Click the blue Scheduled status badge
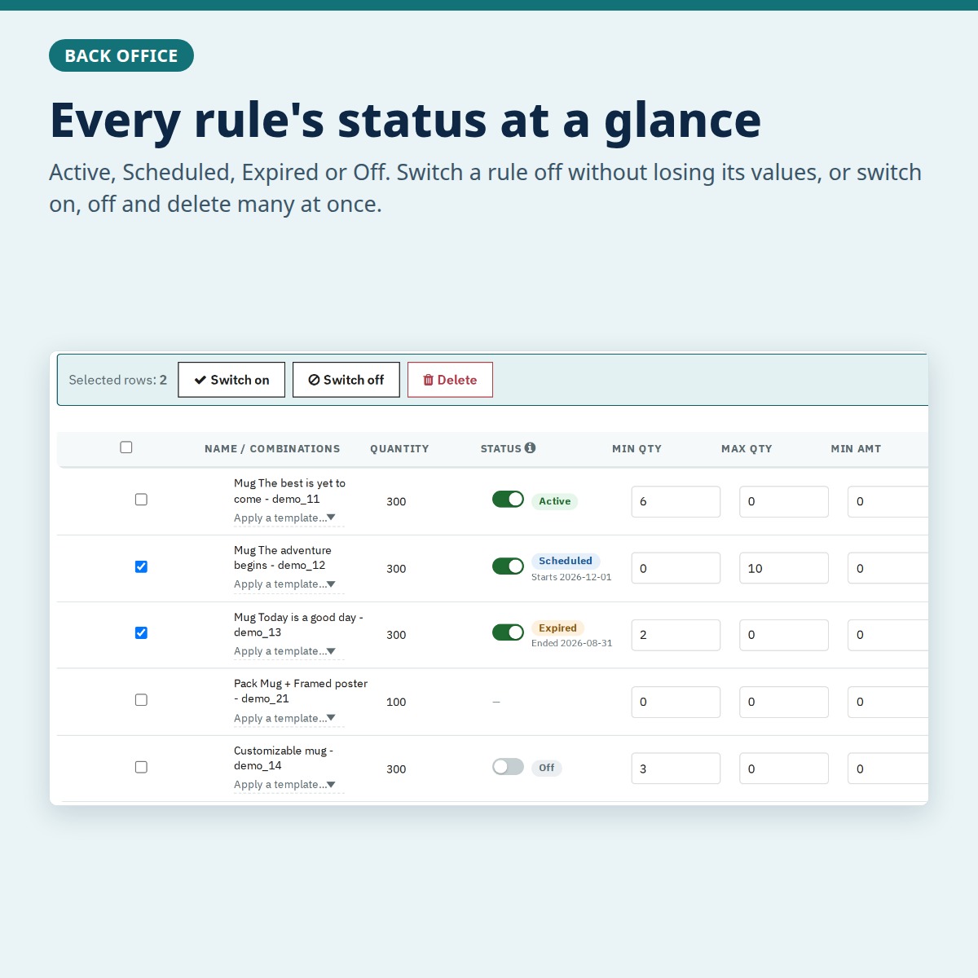Screen dimensions: 978x978 566,561
